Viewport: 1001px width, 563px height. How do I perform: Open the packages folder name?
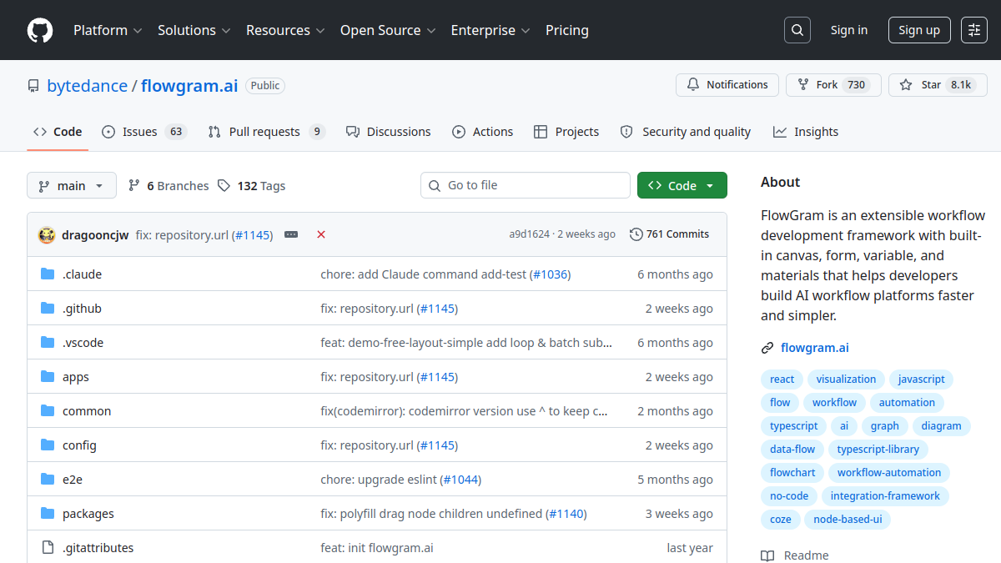pyautogui.click(x=88, y=514)
